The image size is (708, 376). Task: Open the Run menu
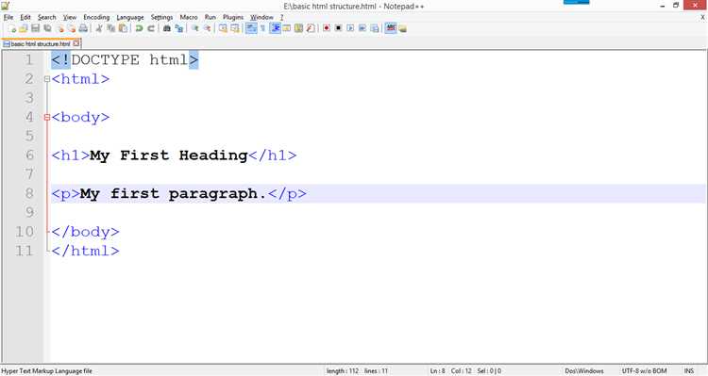point(211,17)
